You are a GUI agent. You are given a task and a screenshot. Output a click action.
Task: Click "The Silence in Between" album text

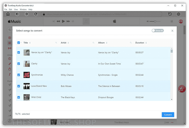(x=109, y=86)
